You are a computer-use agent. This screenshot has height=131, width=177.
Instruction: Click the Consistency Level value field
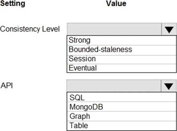click(x=114, y=30)
